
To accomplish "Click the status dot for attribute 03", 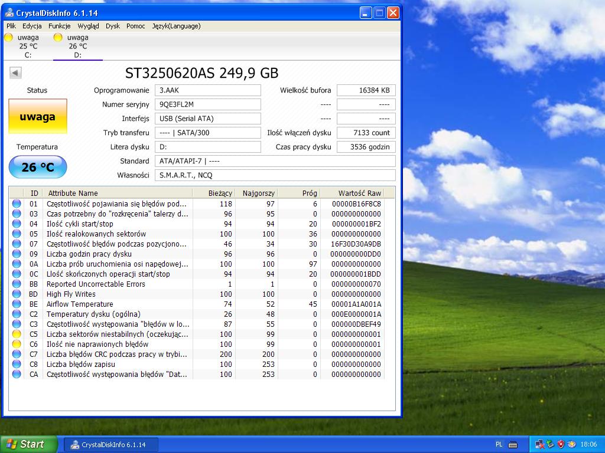I will coord(17,214).
